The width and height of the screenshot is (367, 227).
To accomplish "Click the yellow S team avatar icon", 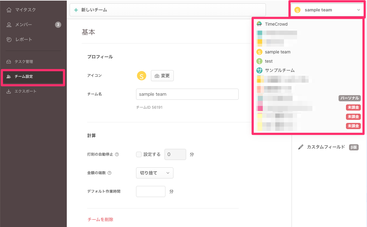I will click(x=141, y=76).
